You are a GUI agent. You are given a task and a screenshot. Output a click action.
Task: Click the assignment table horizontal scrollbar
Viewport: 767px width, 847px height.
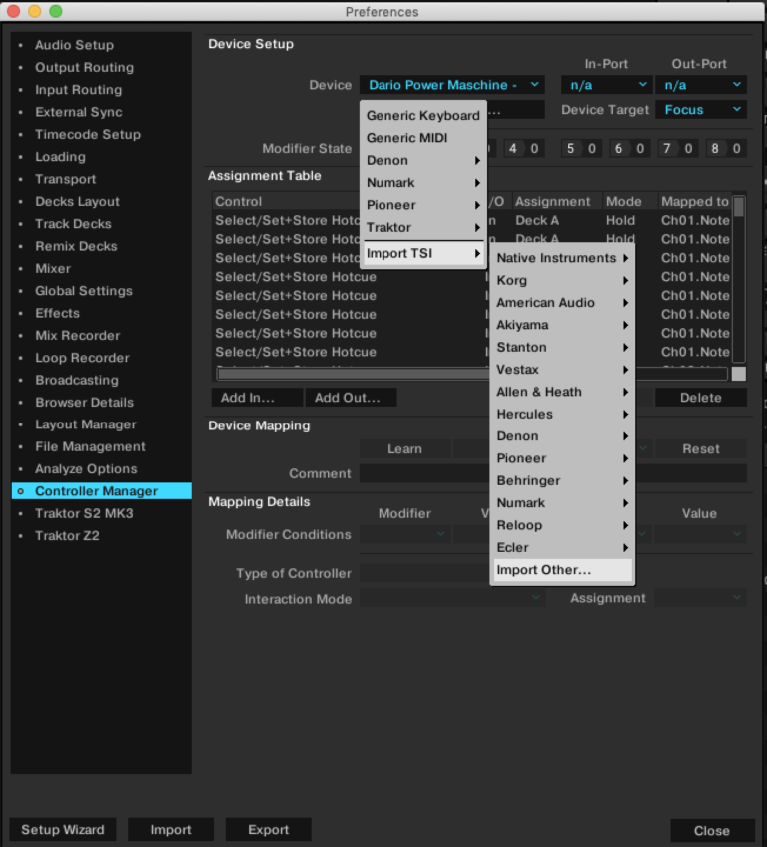[471, 374]
